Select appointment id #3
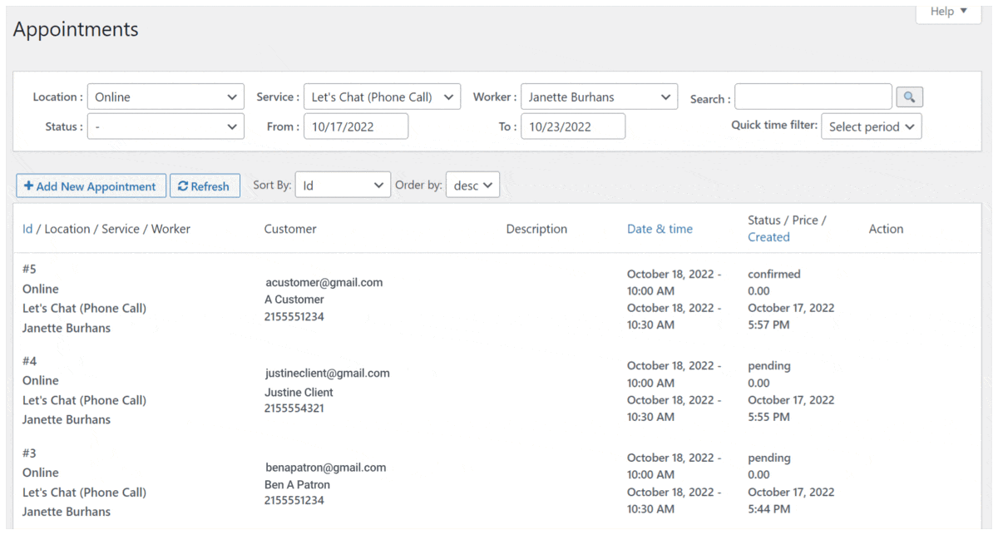The image size is (998, 535). (x=30, y=453)
